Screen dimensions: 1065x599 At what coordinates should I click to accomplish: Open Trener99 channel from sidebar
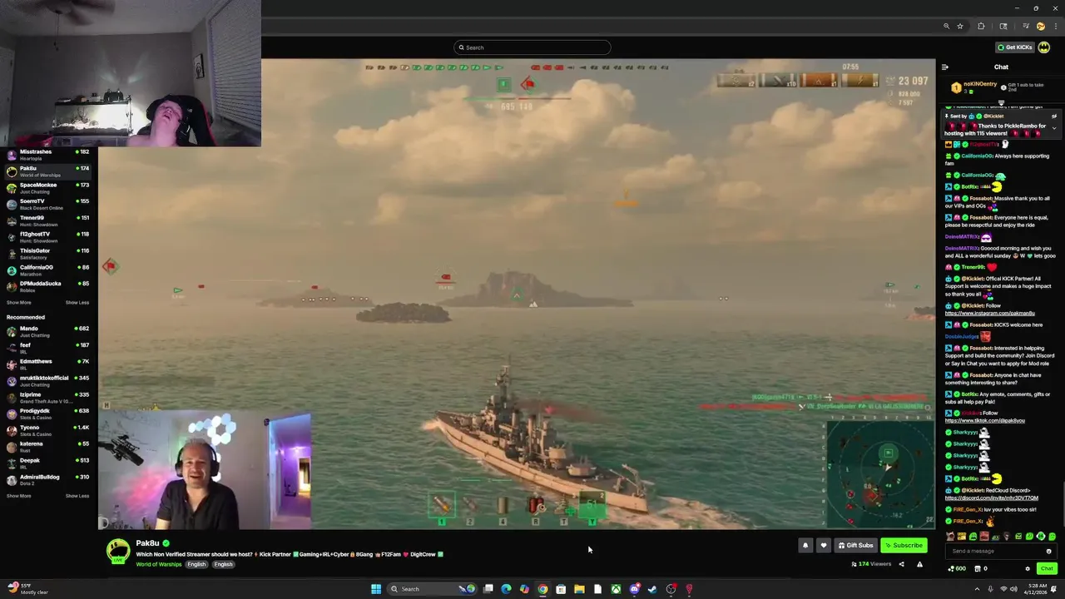pyautogui.click(x=48, y=220)
